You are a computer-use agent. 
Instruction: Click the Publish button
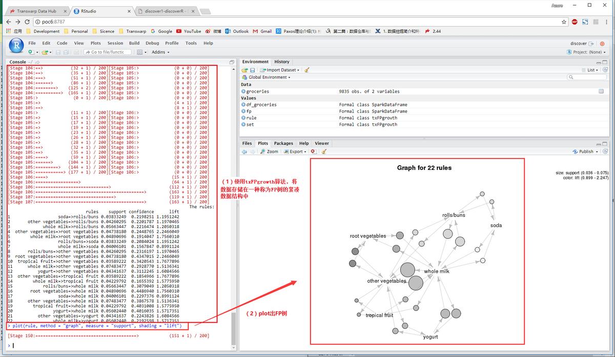pos(586,152)
